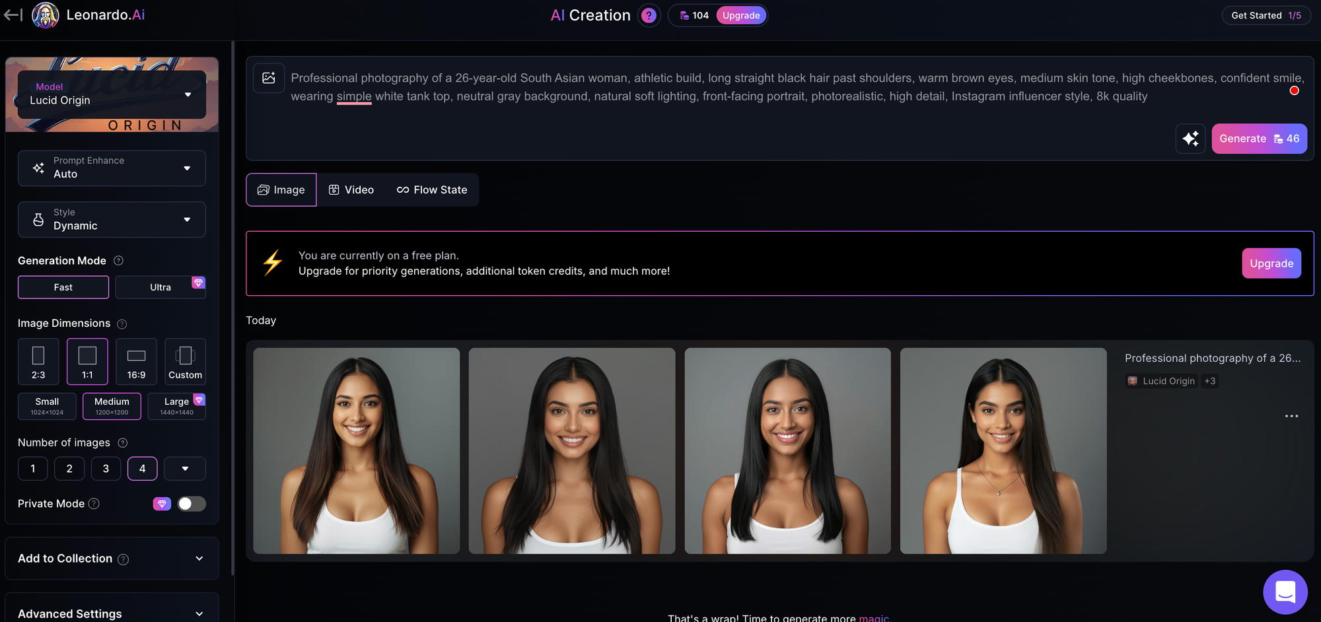Click the sparkle prompt enhance icon
Image resolution: width=1321 pixels, height=622 pixels.
[x=1190, y=139]
